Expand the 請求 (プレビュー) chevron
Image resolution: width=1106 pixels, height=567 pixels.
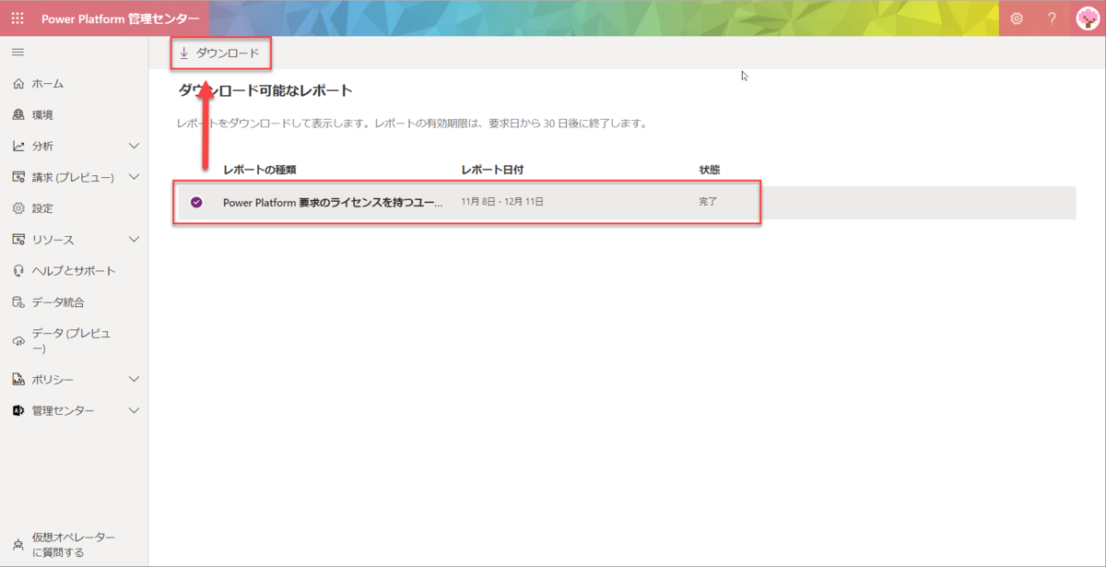pyautogui.click(x=134, y=177)
